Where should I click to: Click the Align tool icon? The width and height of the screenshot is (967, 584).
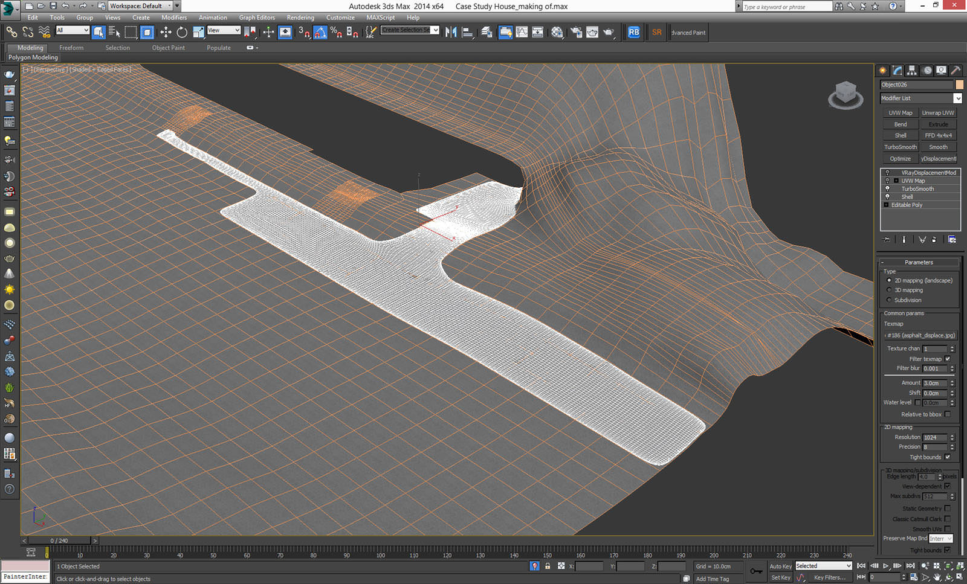click(467, 32)
